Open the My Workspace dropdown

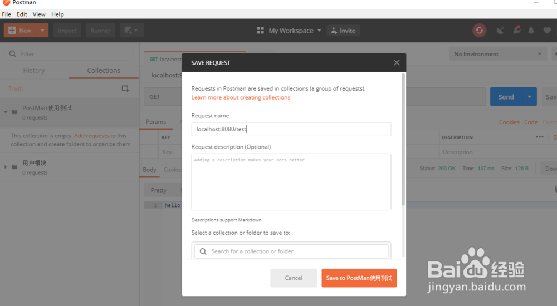(x=289, y=31)
